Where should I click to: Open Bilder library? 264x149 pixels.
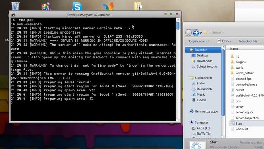tap(201, 83)
